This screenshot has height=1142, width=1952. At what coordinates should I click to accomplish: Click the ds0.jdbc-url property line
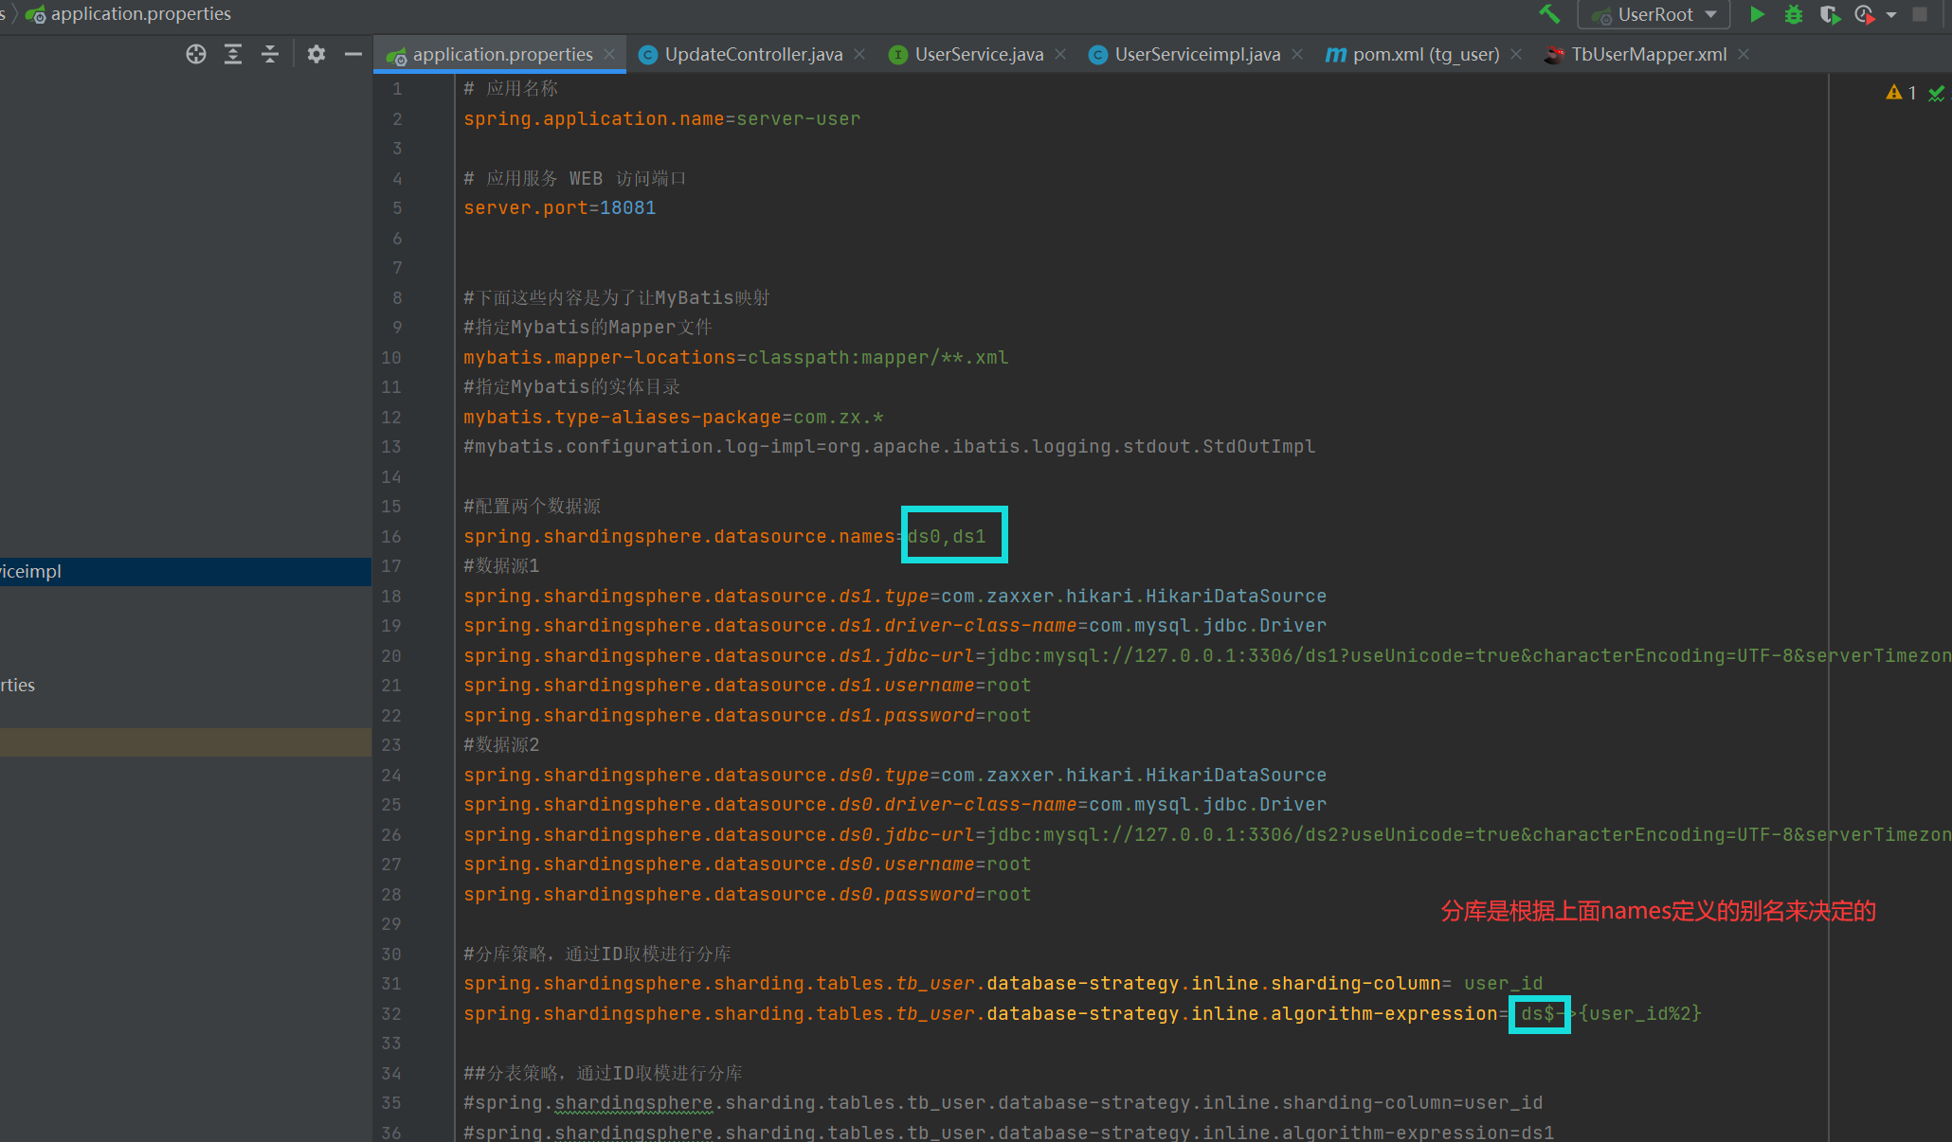pos(1206,834)
